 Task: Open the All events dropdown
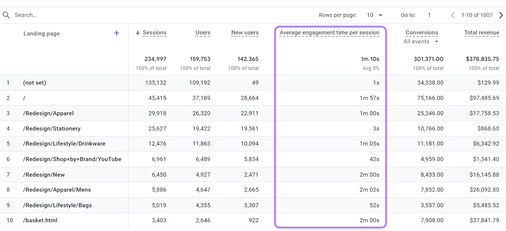coord(421,42)
